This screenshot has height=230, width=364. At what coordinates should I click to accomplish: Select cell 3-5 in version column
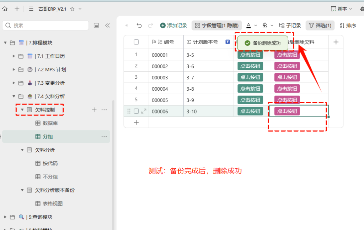[208, 55]
